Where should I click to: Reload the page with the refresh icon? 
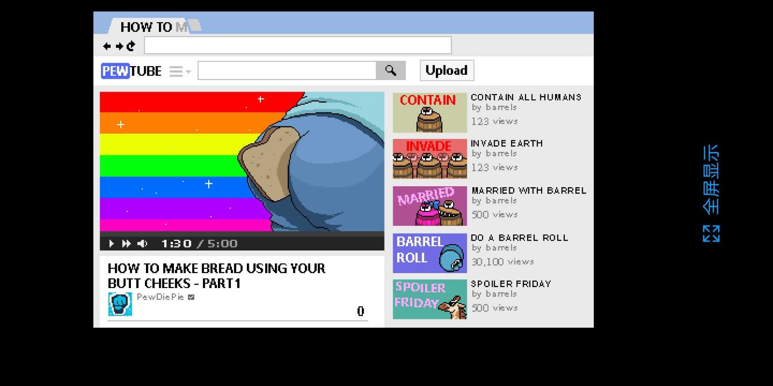130,46
